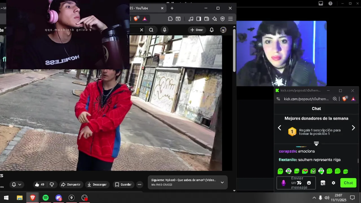Image resolution: width=361 pixels, height=203 pixels.
Task: Go to next donors slide arrow
Action: [x=353, y=128]
